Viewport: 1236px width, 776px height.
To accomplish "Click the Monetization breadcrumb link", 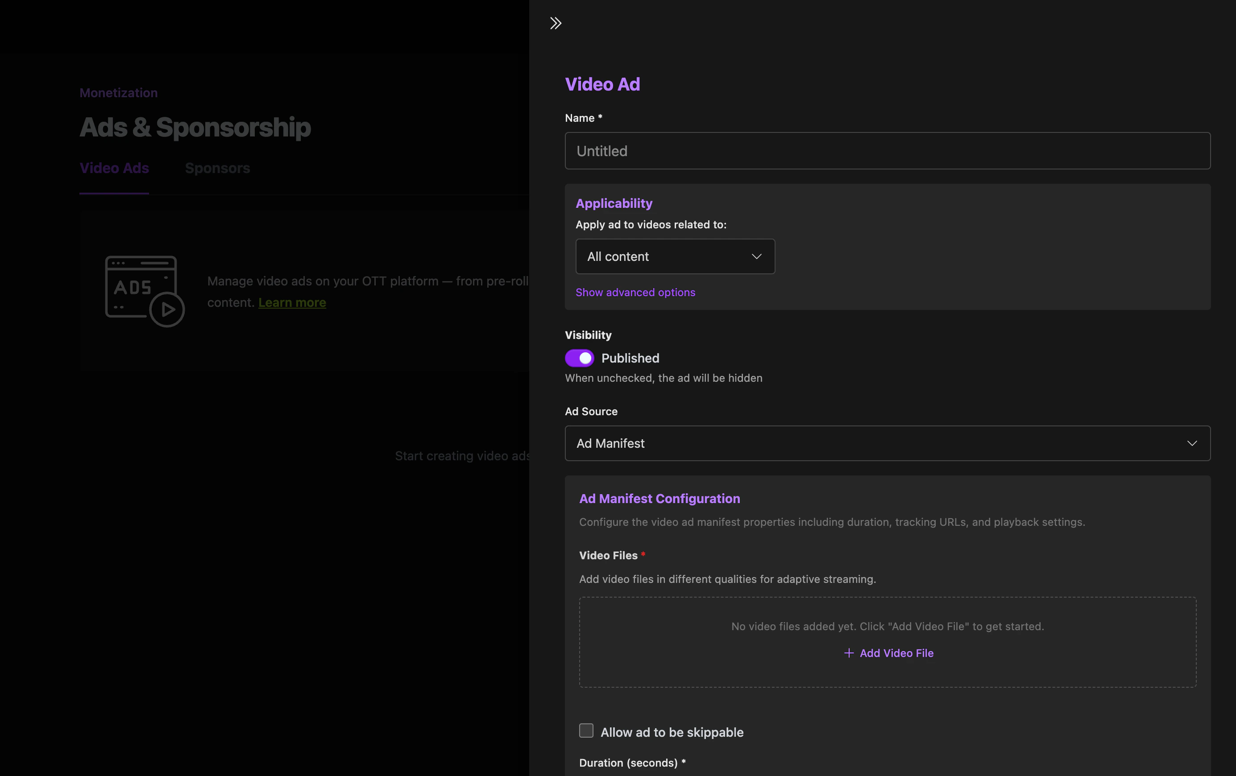I will [x=119, y=93].
